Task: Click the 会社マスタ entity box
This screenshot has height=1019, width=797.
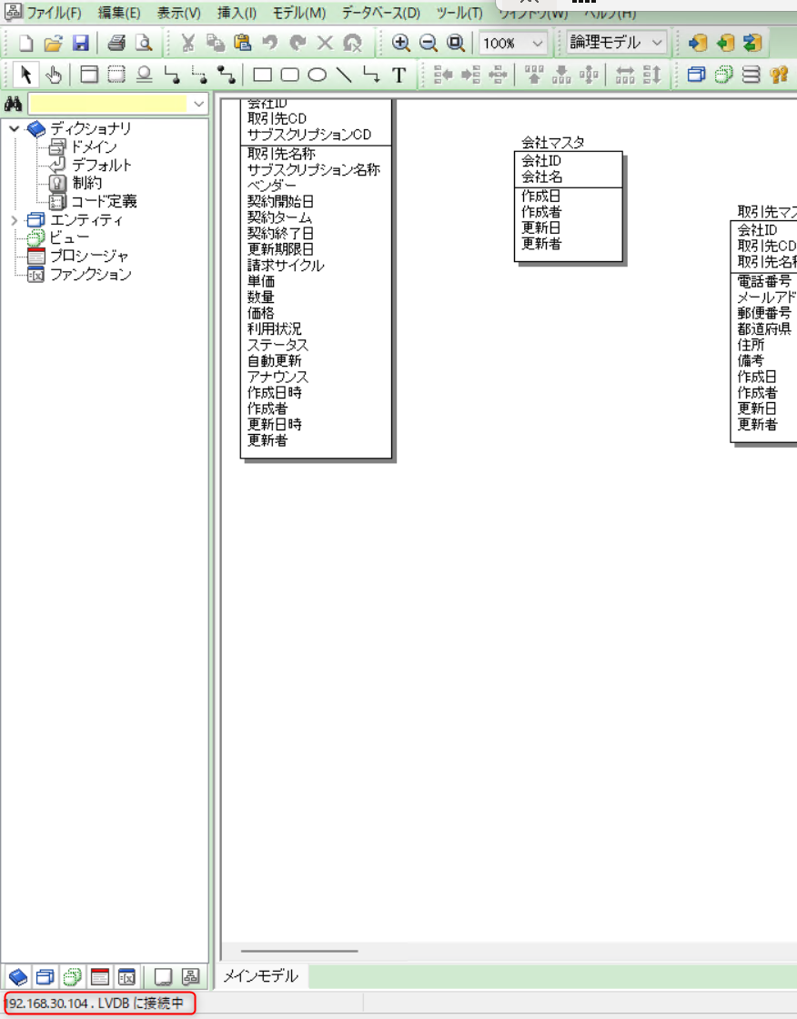Action: coord(569,207)
